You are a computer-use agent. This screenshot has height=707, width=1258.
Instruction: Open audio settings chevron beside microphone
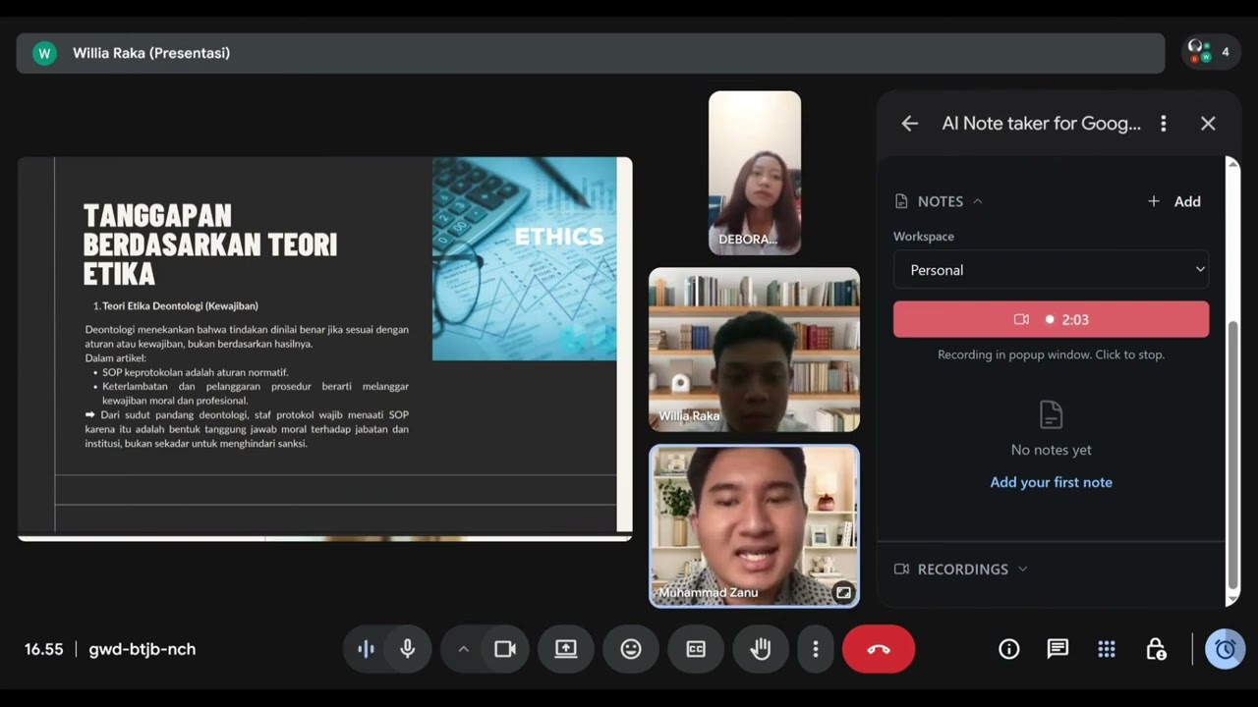tap(463, 649)
